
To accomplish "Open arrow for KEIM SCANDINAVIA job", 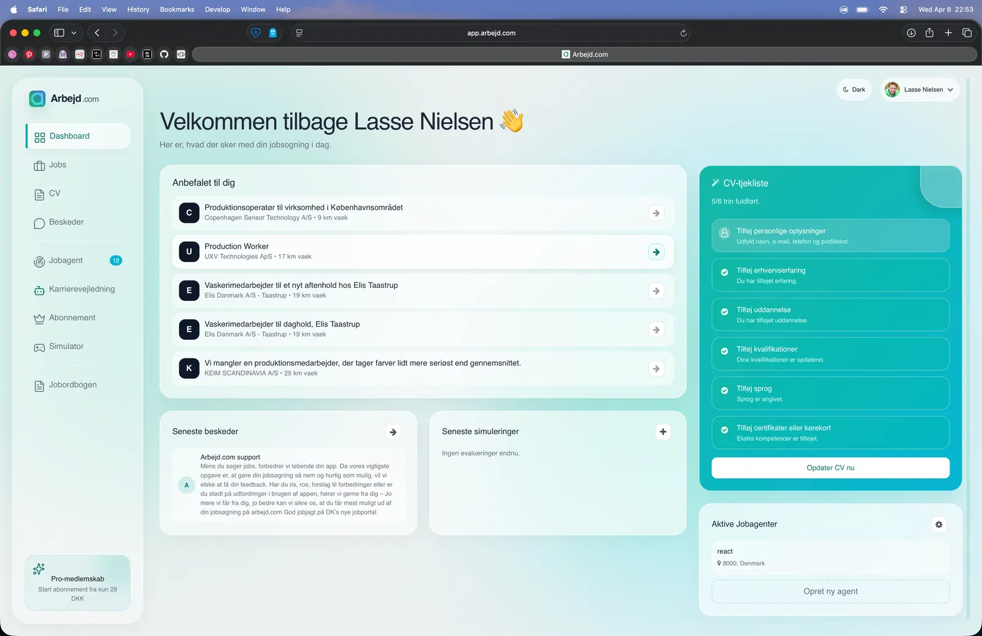I will [x=656, y=369].
